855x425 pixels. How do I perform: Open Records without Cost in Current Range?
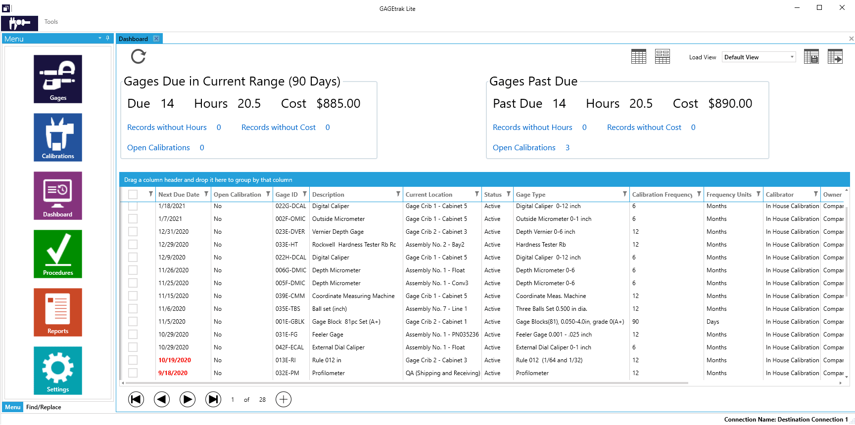pos(279,127)
